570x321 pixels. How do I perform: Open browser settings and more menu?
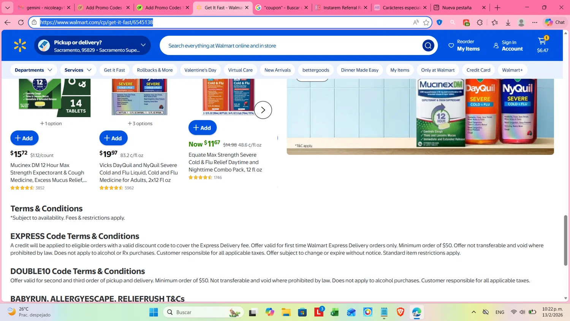(535, 22)
